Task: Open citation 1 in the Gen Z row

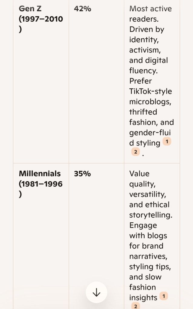Action: [x=167, y=141]
